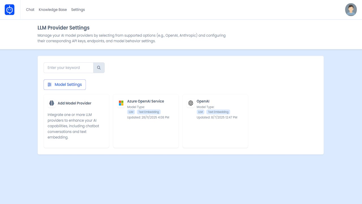Viewport: 362px width, 204px height.
Task: Go to Knowledge Base page
Action: pos(53,10)
